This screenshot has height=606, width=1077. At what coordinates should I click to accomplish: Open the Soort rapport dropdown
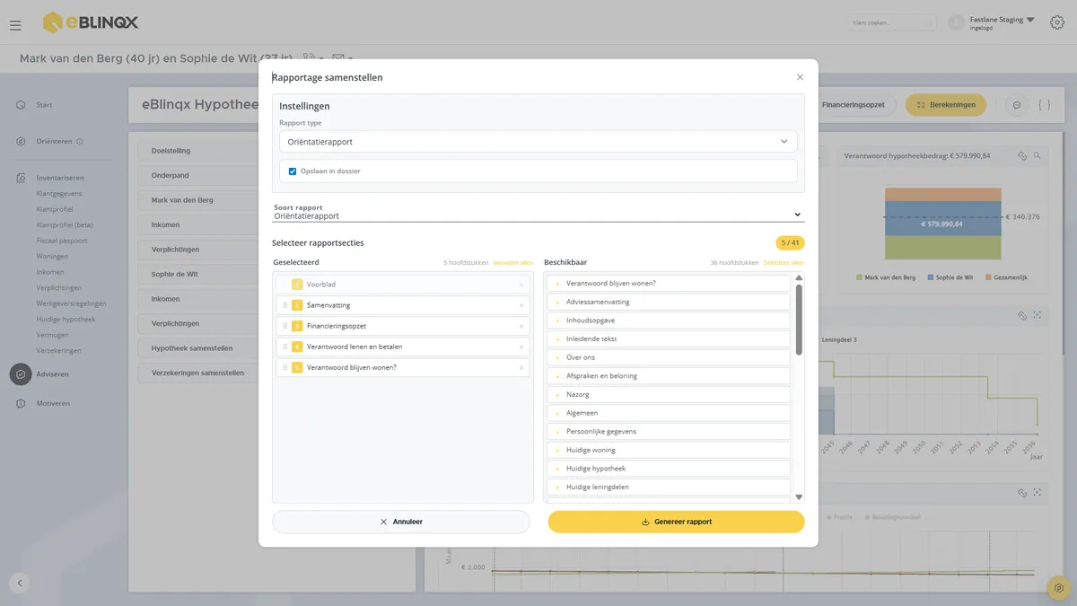click(538, 215)
